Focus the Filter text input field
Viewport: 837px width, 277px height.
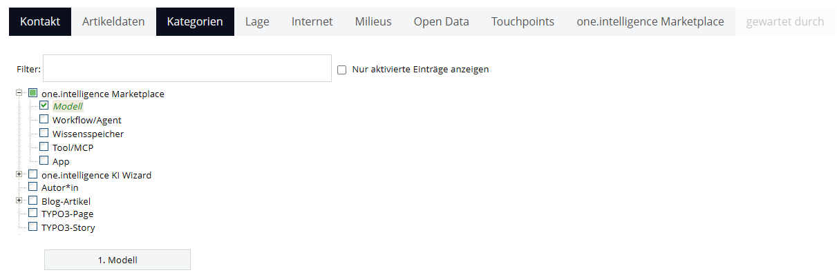pos(187,69)
